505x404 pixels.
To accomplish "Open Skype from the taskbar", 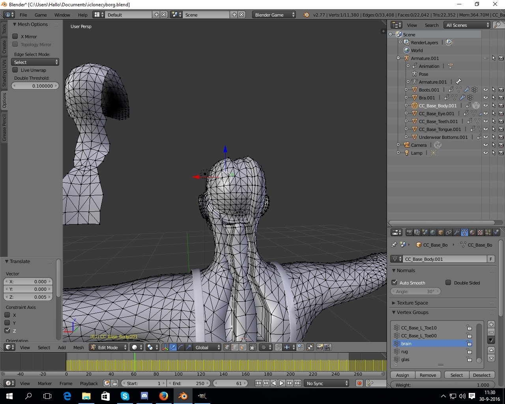I will tap(125, 396).
